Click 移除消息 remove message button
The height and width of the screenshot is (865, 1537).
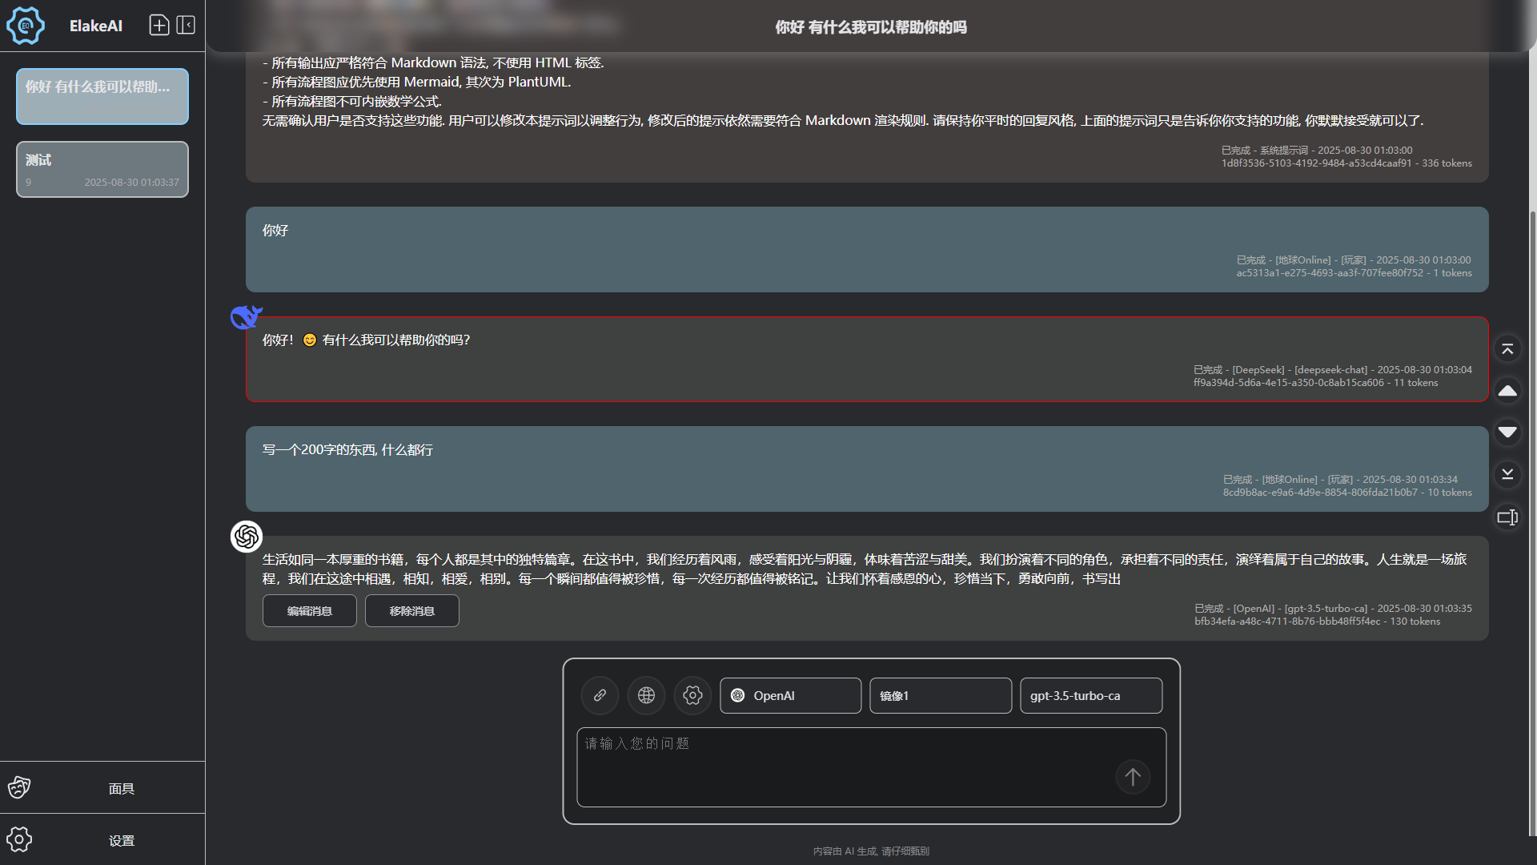click(412, 611)
